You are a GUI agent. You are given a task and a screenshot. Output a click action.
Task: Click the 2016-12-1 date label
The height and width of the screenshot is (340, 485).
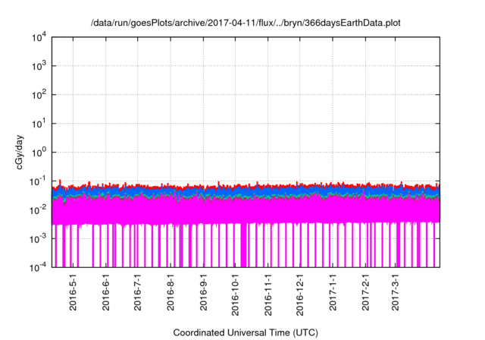click(300, 294)
